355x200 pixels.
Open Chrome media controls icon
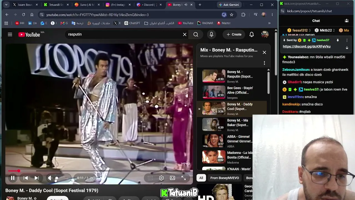256,15
